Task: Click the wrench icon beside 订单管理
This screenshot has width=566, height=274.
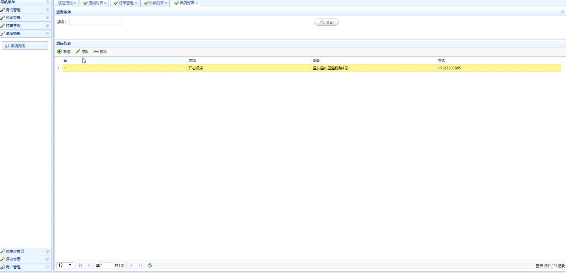Action: coord(3,26)
